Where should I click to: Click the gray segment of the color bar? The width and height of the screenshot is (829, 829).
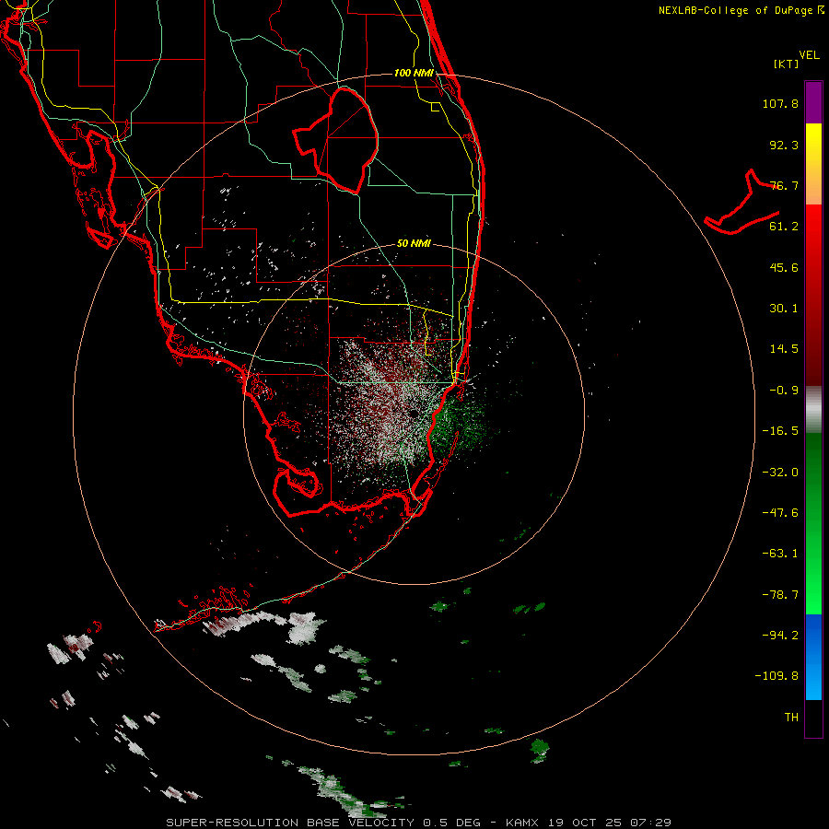[x=813, y=410]
